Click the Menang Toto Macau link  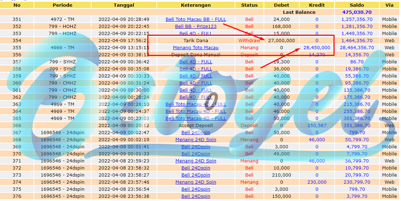click(196, 48)
